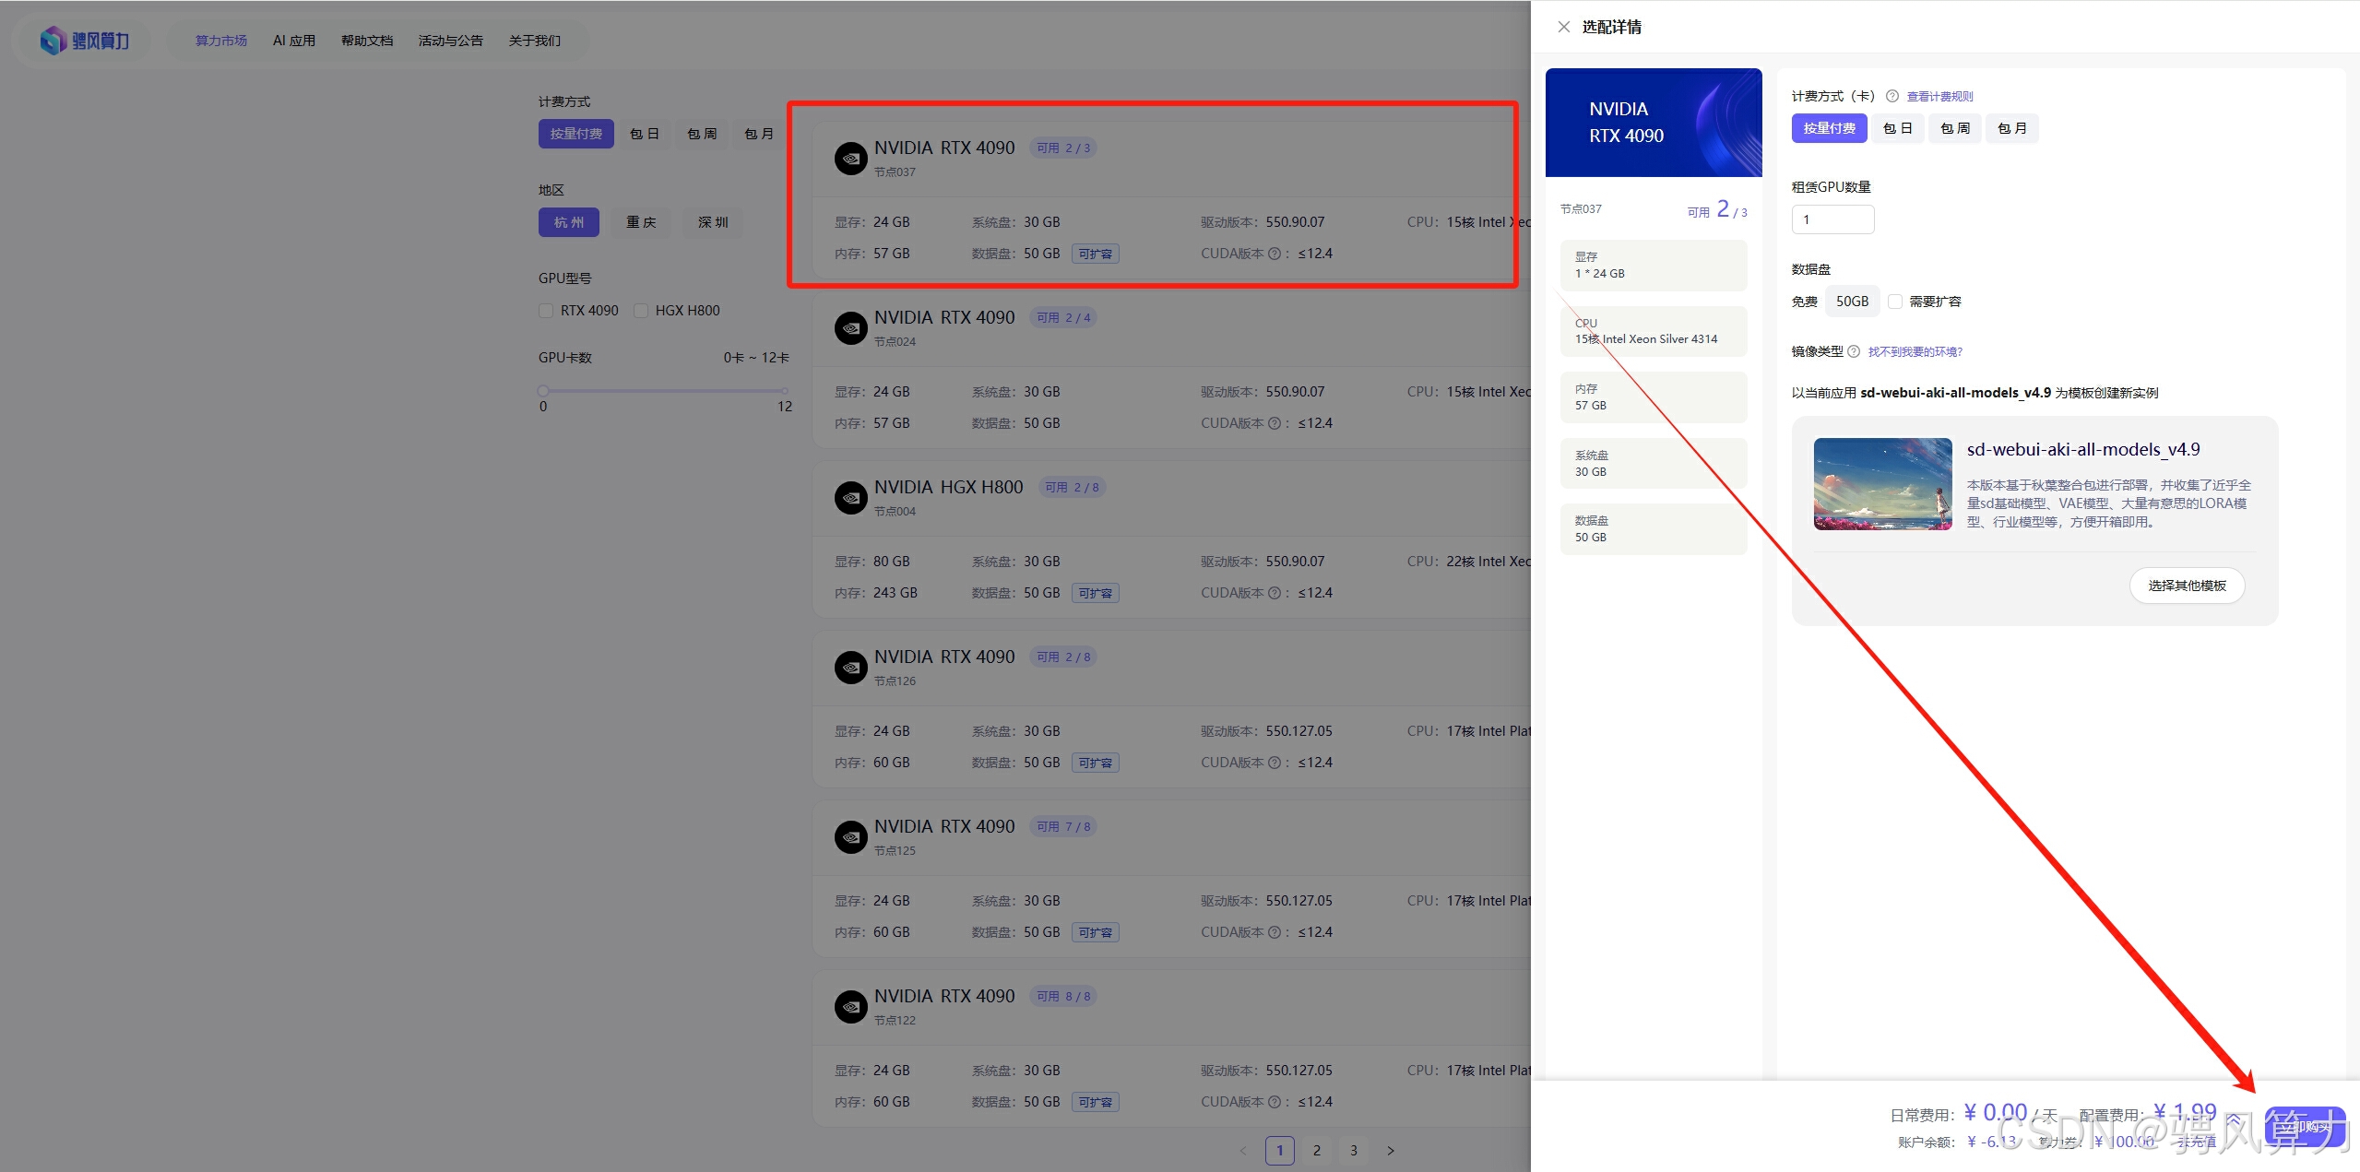Viewport: 2360px width, 1172px height.
Task: Click the 立即购买 purchase button
Action: tap(2304, 1126)
